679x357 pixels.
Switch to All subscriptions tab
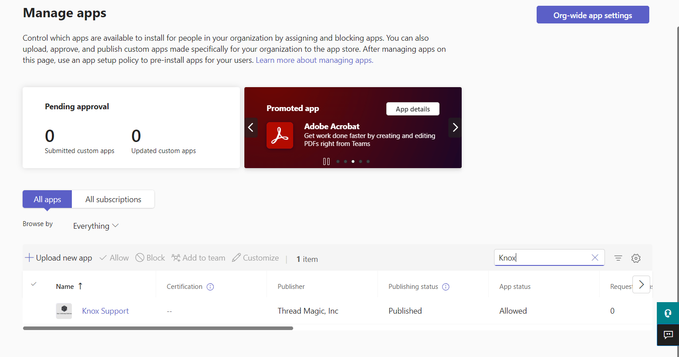coord(113,199)
